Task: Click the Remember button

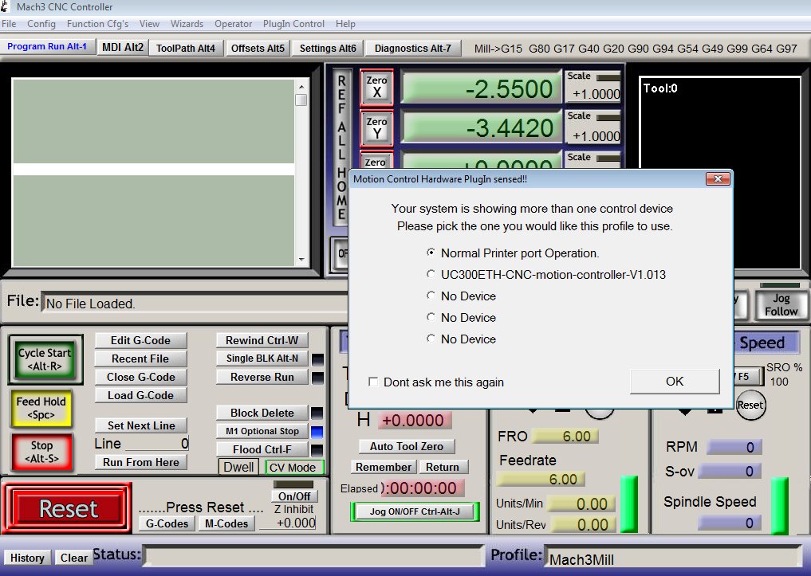Action: (x=384, y=467)
